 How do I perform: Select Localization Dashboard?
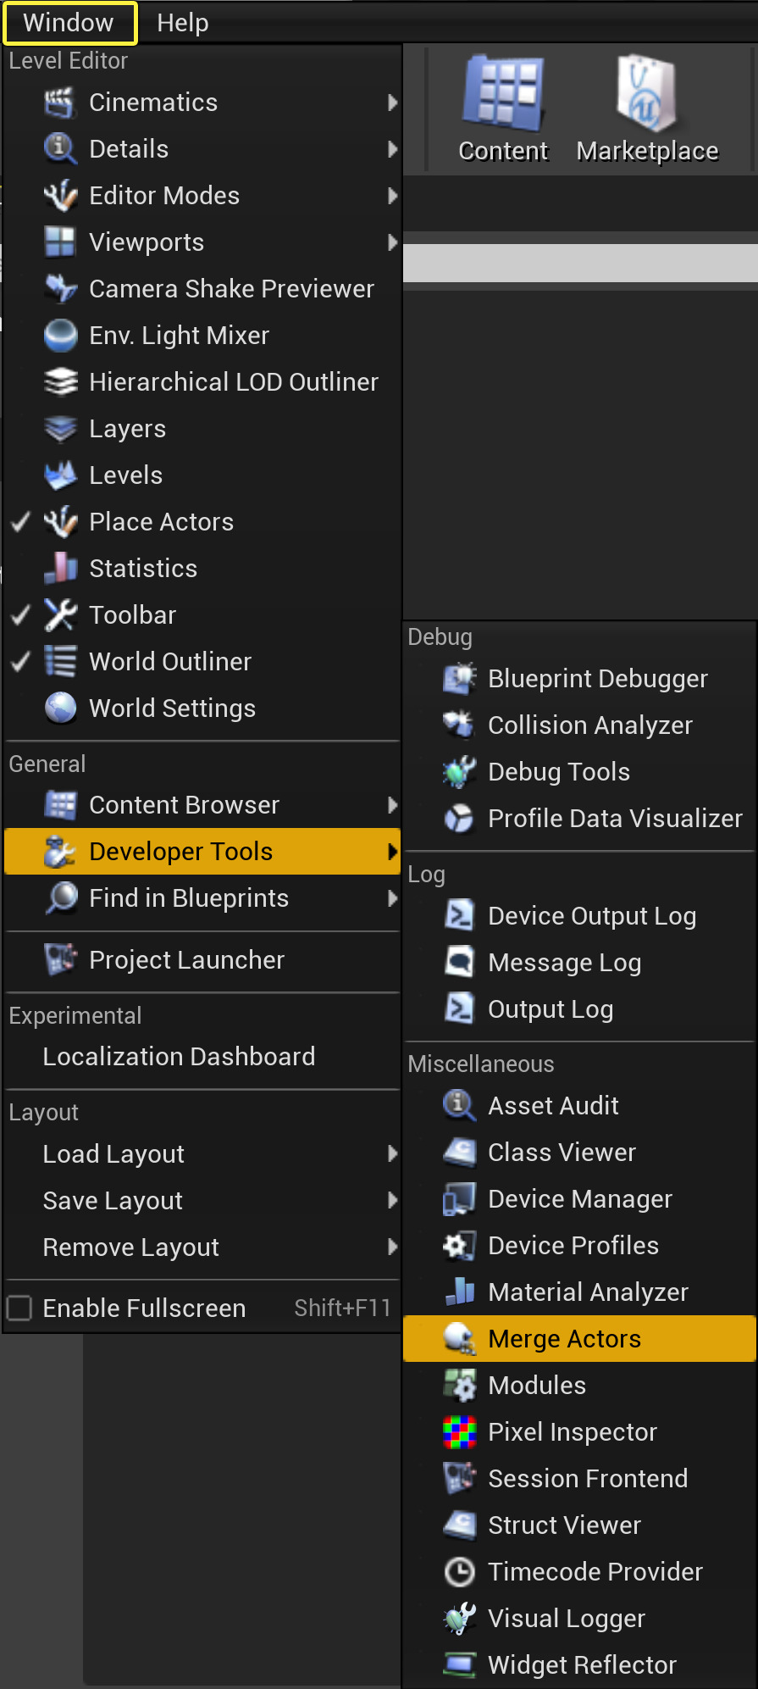point(179,1057)
